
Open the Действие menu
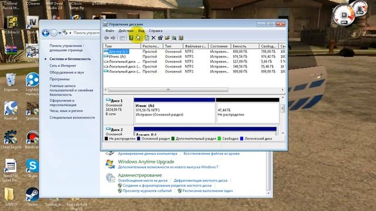coord(126,30)
